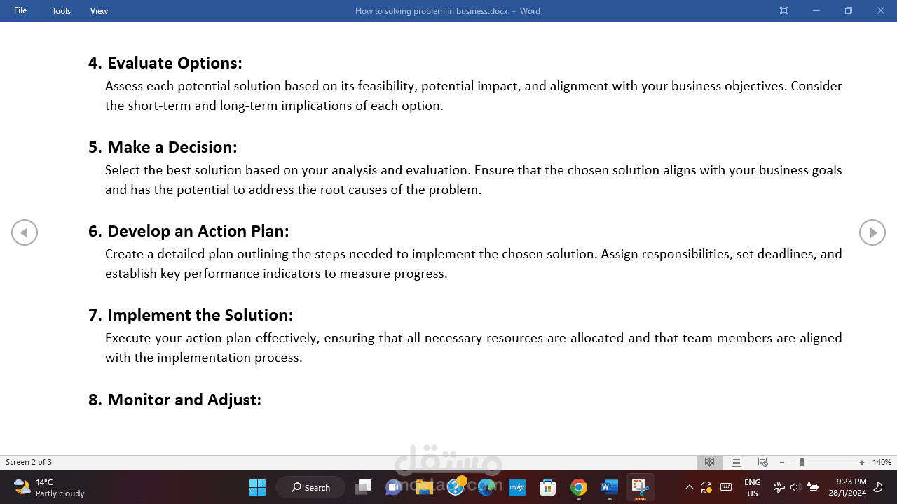Click the update sync tray icon
Viewport: 897px width, 504px height.
[706, 487]
